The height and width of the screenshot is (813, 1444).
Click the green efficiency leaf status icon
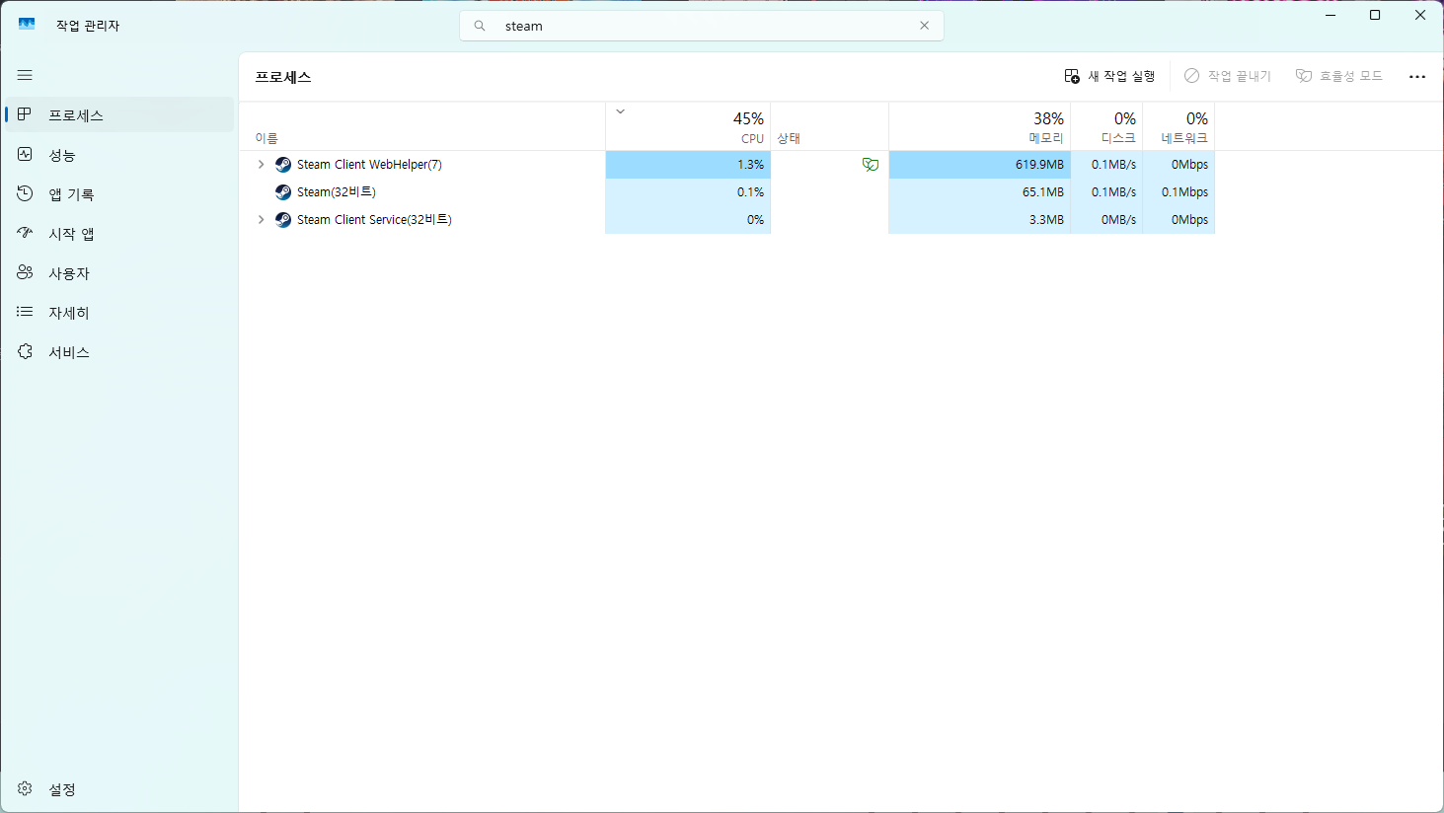[x=870, y=165]
